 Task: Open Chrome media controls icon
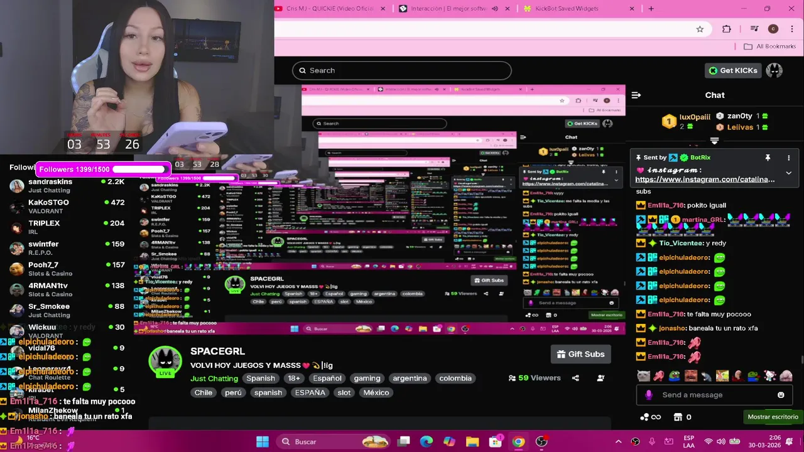pos(754,29)
